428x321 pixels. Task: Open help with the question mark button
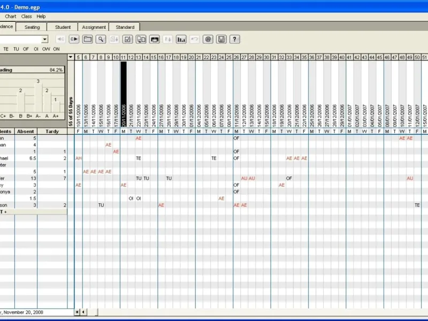coord(235,39)
